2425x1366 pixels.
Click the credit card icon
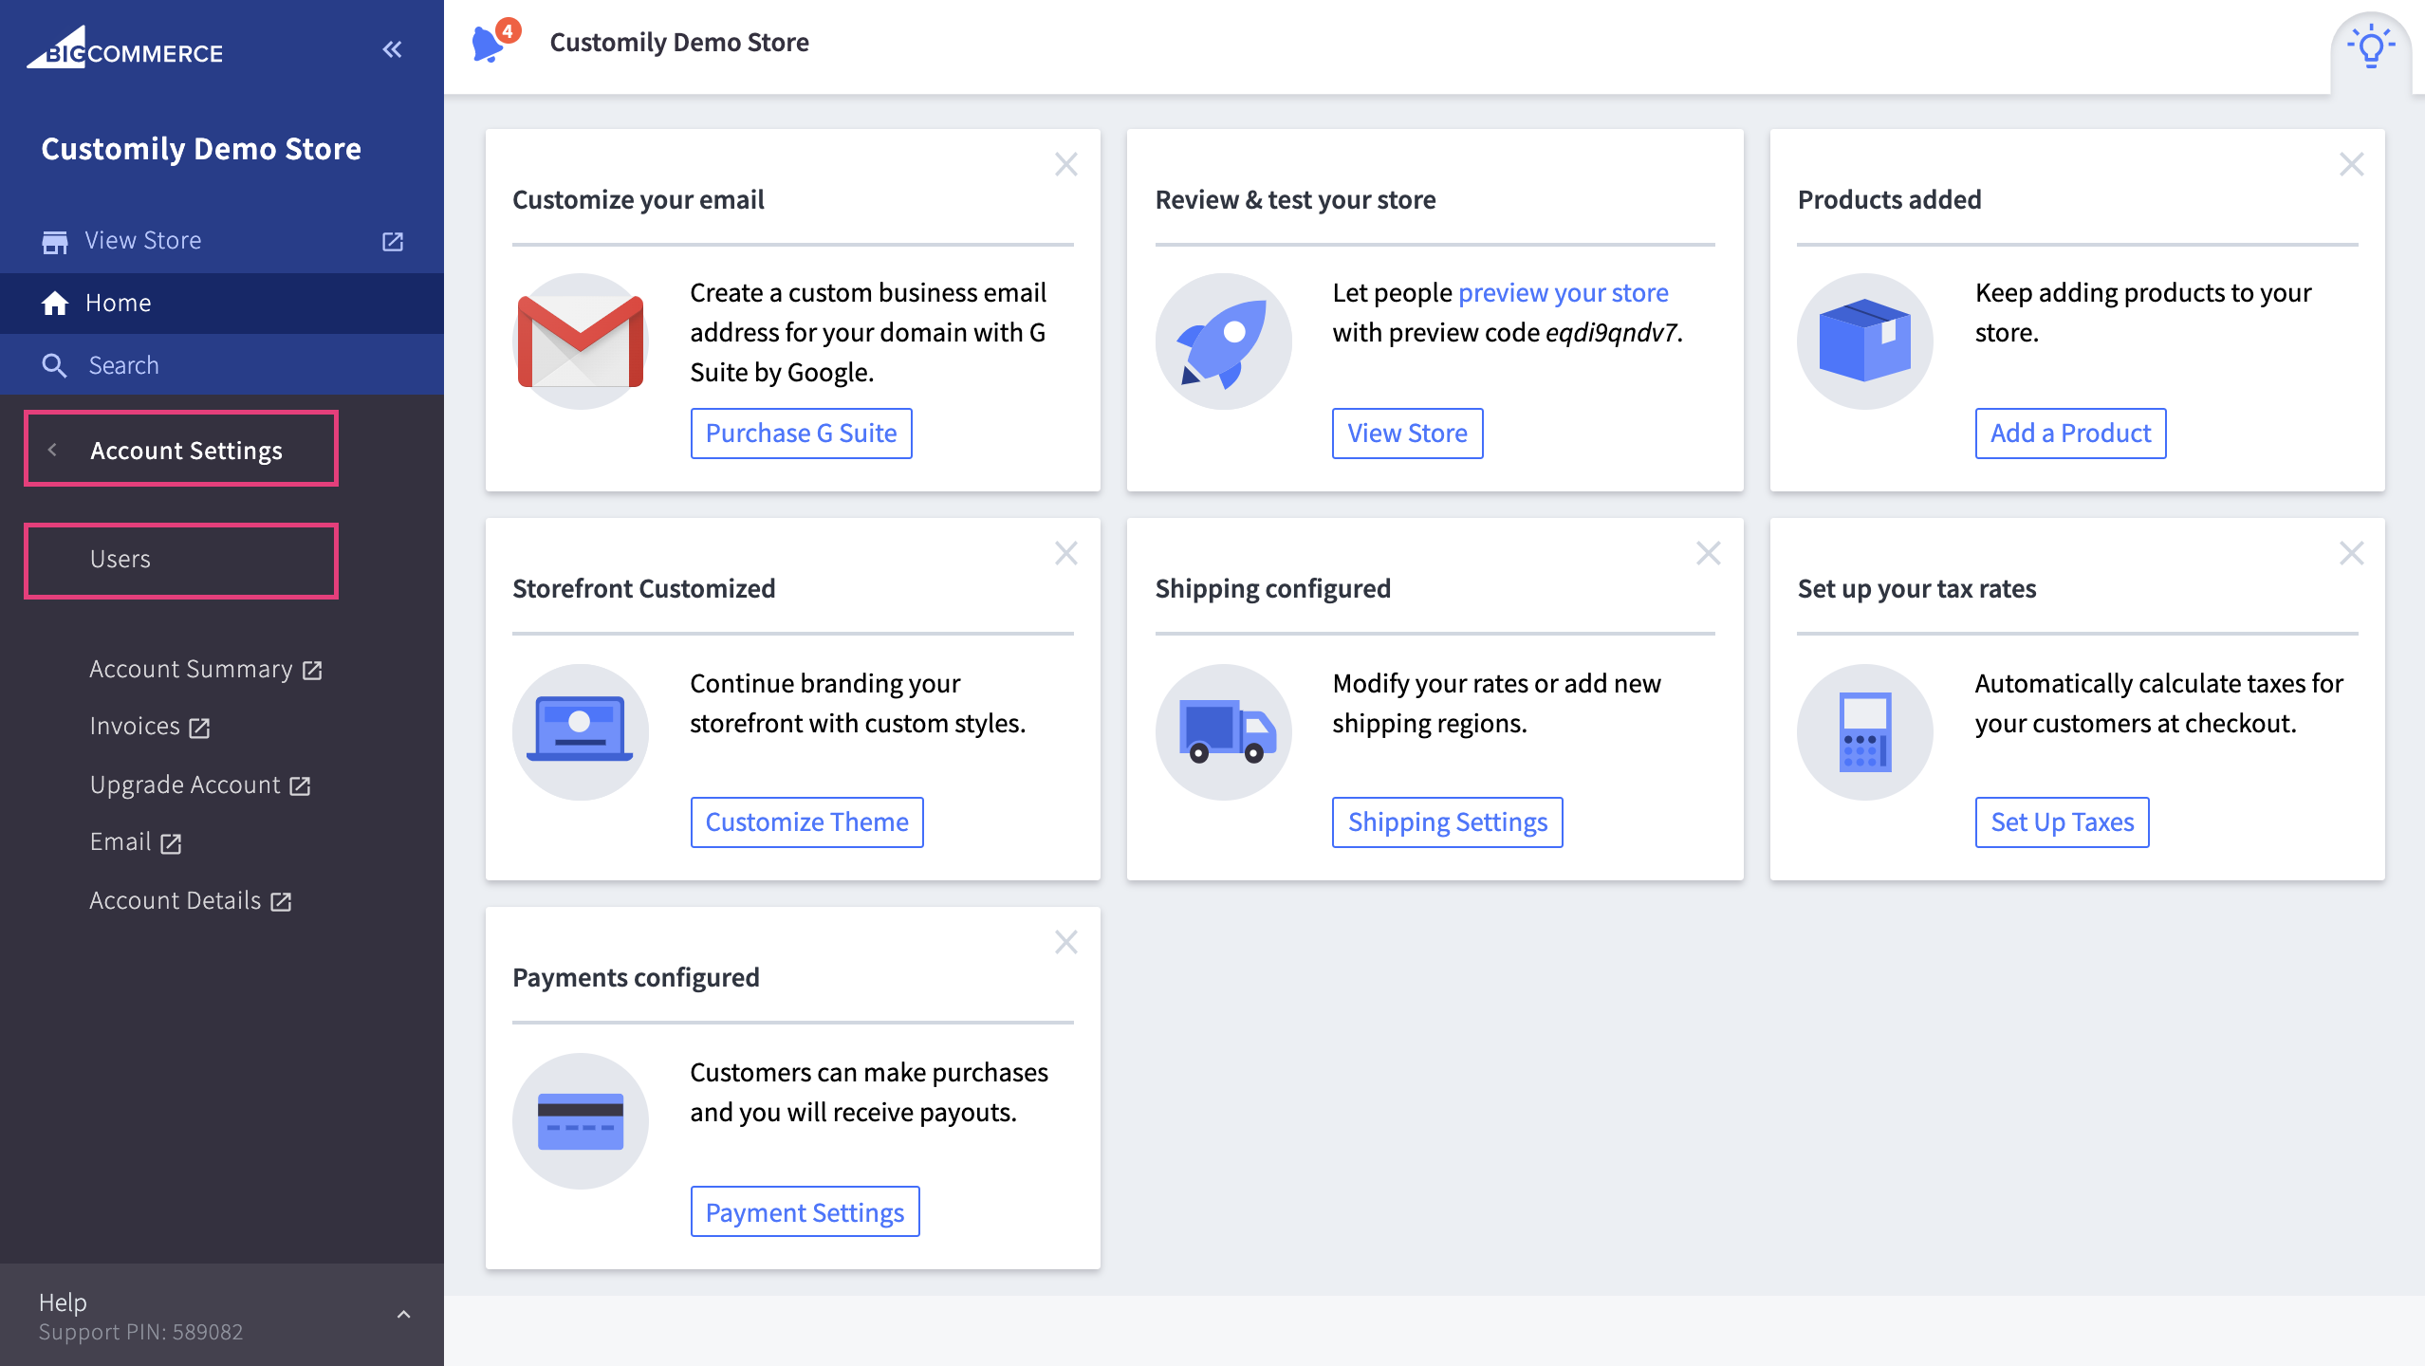580,1120
